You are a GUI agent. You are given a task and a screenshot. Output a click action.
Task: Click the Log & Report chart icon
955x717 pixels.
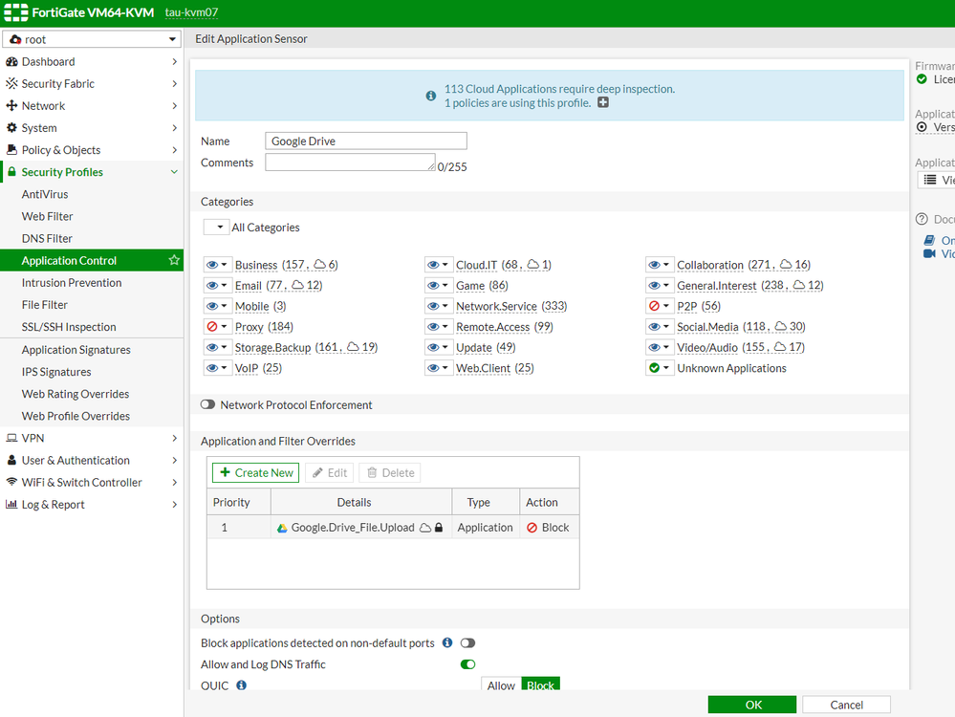pos(11,504)
